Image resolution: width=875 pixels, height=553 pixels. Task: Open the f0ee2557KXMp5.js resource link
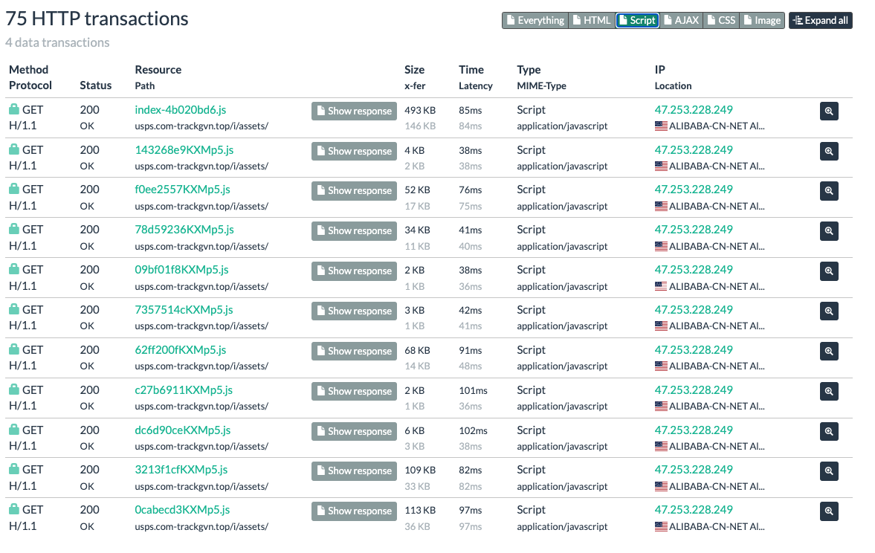[x=183, y=190]
